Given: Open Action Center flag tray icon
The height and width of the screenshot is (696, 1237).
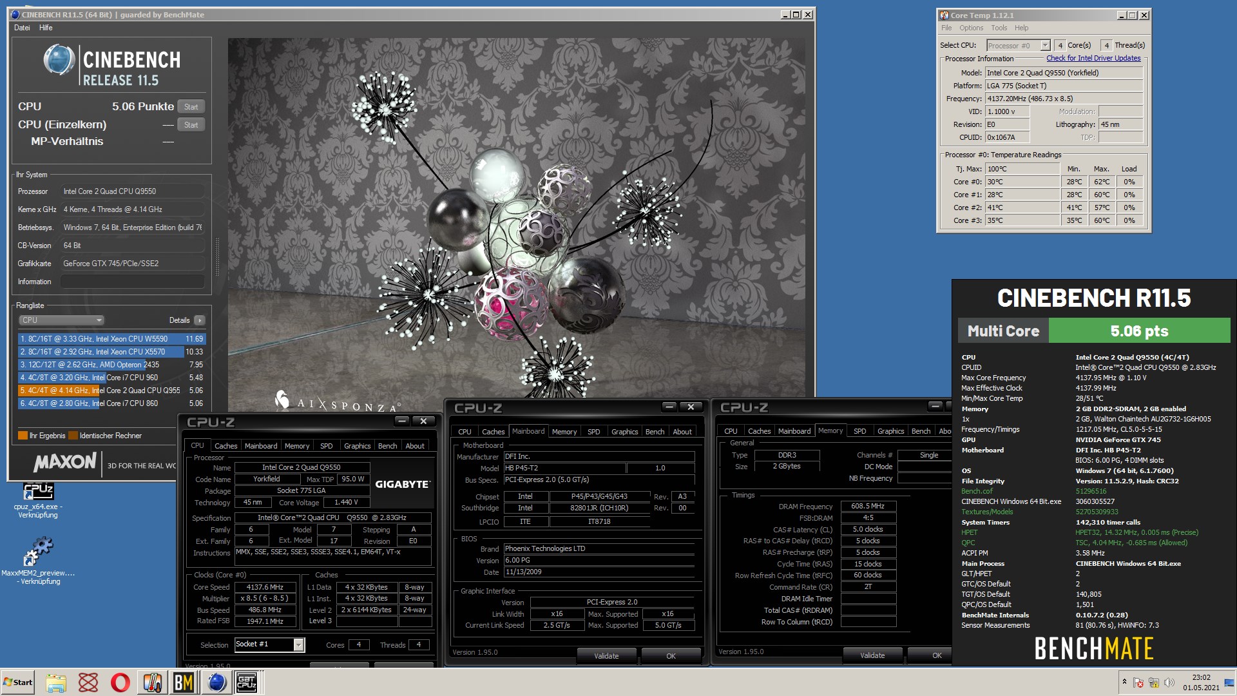Looking at the screenshot, I should pyautogui.click(x=1138, y=682).
